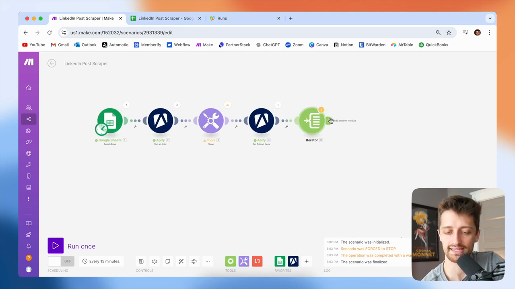Screen dimensions: 515x289
Task: Open Templates puzzle icon in sidebar
Action: [29, 130]
